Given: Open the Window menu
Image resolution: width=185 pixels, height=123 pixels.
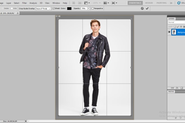Looking at the screenshot, I should [56, 3].
